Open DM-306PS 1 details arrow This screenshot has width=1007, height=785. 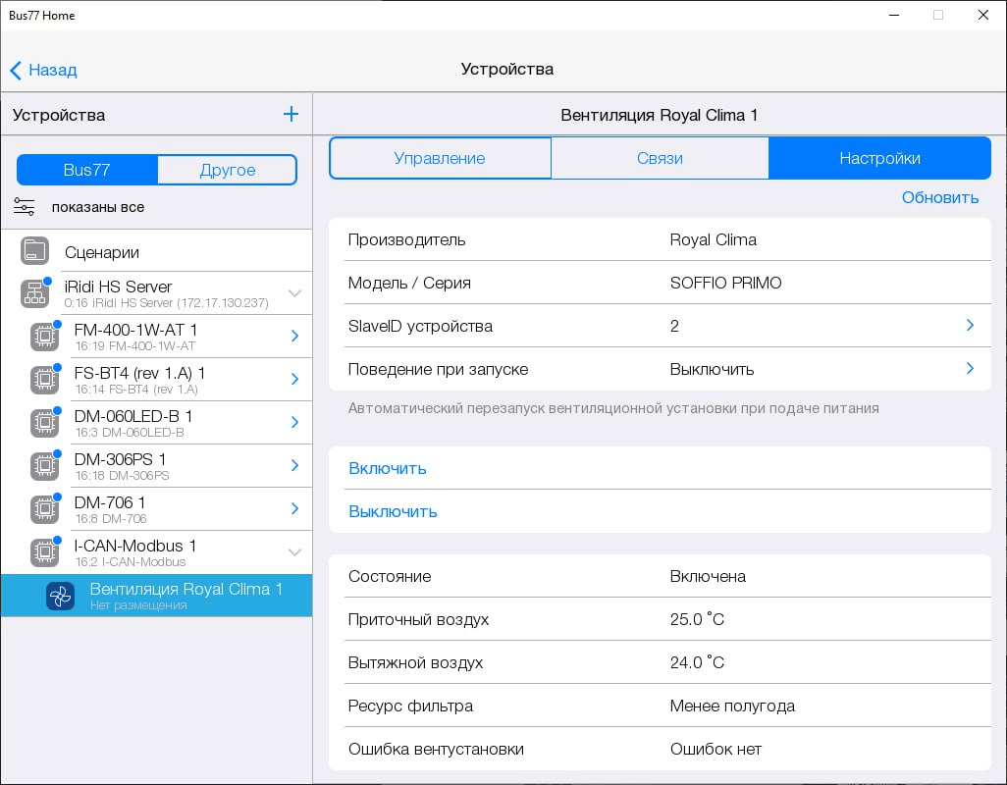click(x=294, y=465)
